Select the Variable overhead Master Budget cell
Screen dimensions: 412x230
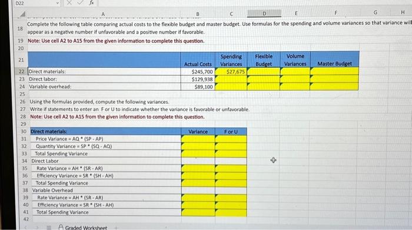point(334,86)
